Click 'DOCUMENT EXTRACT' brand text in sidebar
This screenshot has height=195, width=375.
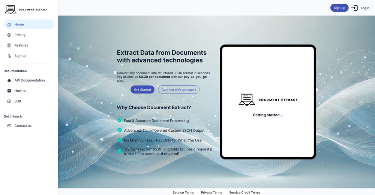coord(33,10)
